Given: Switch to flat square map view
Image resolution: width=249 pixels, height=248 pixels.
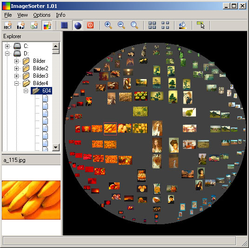Looking at the screenshot, I should pyautogui.click(x=64, y=25).
